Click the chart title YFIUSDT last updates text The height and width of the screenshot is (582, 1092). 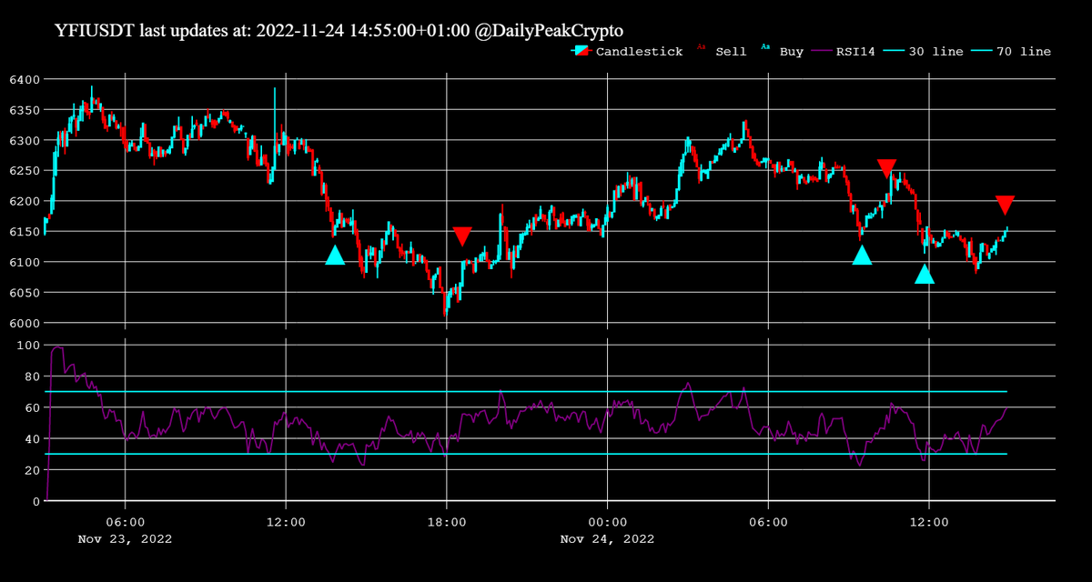340,31
